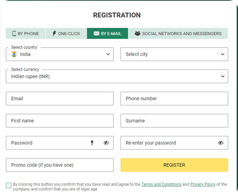Expand the Select city dropdown

174,54
